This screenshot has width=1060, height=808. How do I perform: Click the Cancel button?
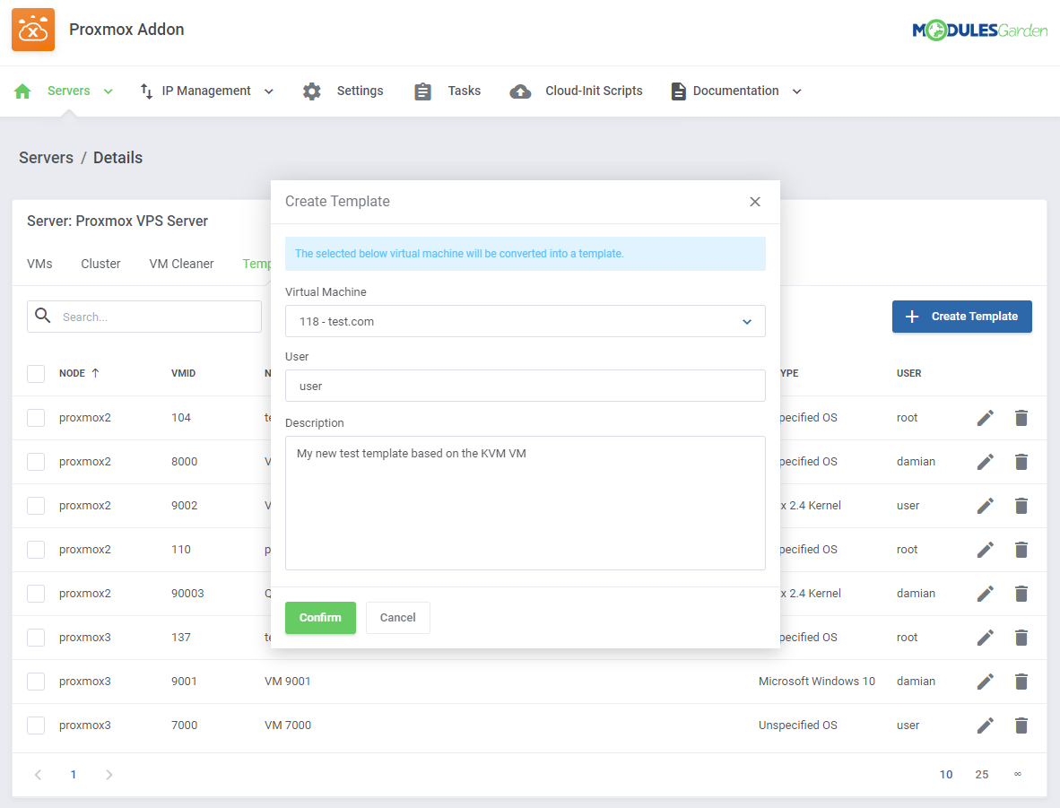(x=397, y=618)
